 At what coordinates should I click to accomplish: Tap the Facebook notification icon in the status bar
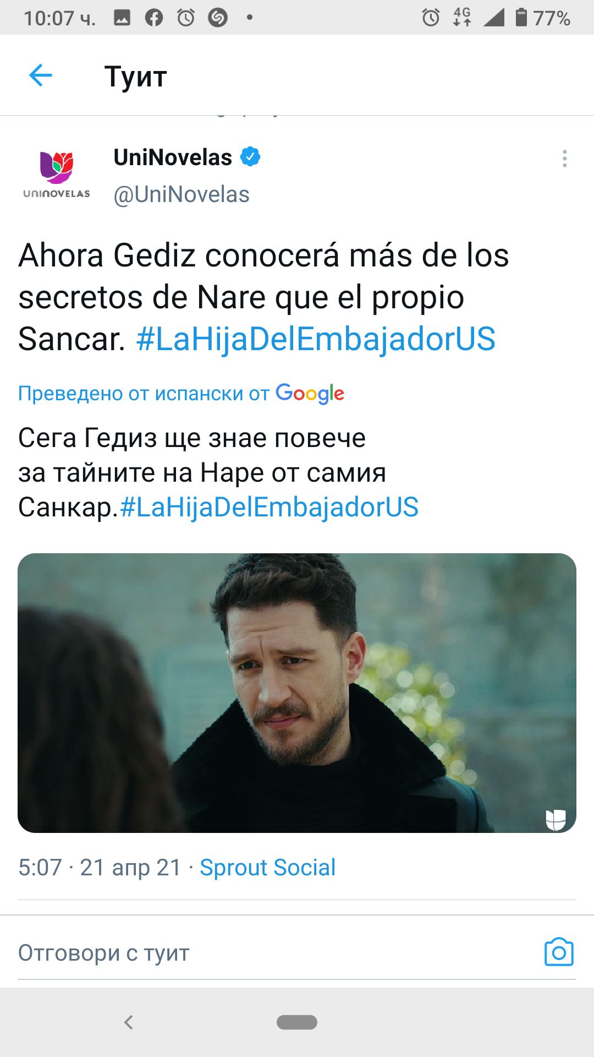[x=154, y=18]
